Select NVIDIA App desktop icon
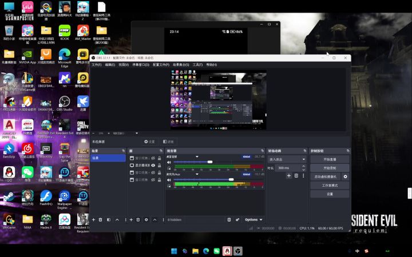This screenshot has height=257, width=412. point(27,56)
